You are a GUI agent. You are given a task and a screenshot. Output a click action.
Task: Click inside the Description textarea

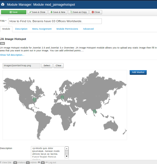click(48, 153)
